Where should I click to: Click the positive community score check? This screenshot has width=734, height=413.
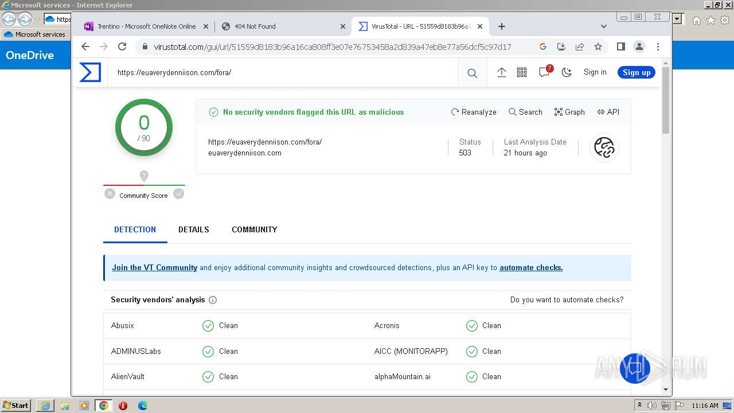point(179,194)
